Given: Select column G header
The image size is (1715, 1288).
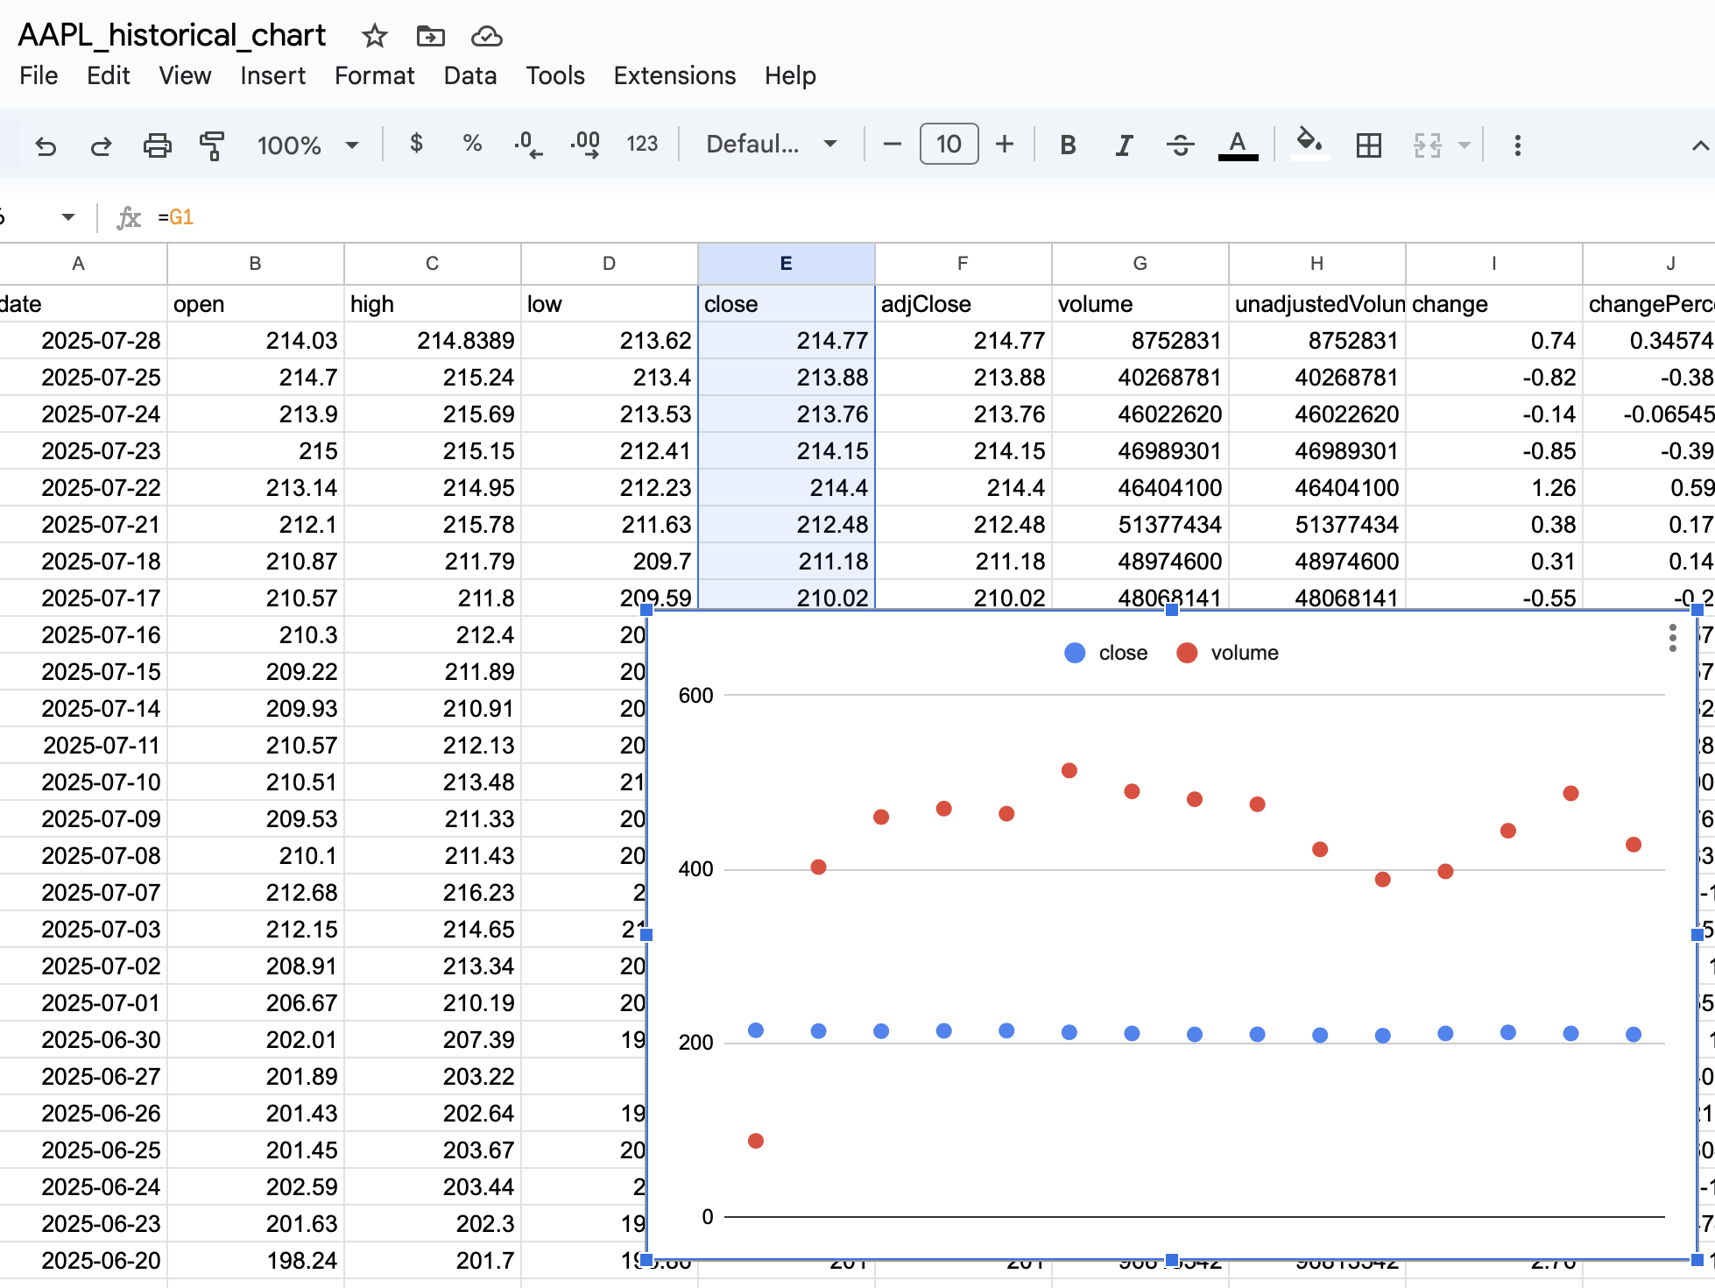Looking at the screenshot, I should point(1140,264).
